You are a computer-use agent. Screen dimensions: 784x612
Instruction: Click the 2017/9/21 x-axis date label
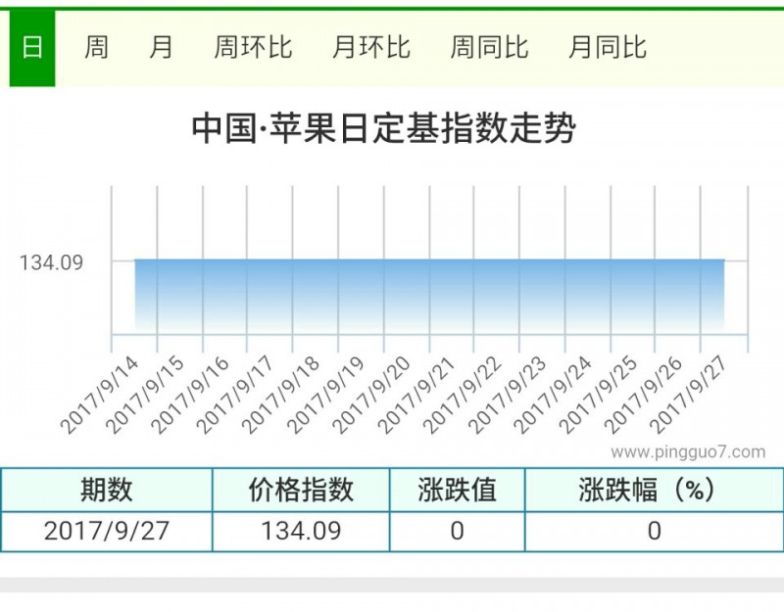click(x=416, y=395)
